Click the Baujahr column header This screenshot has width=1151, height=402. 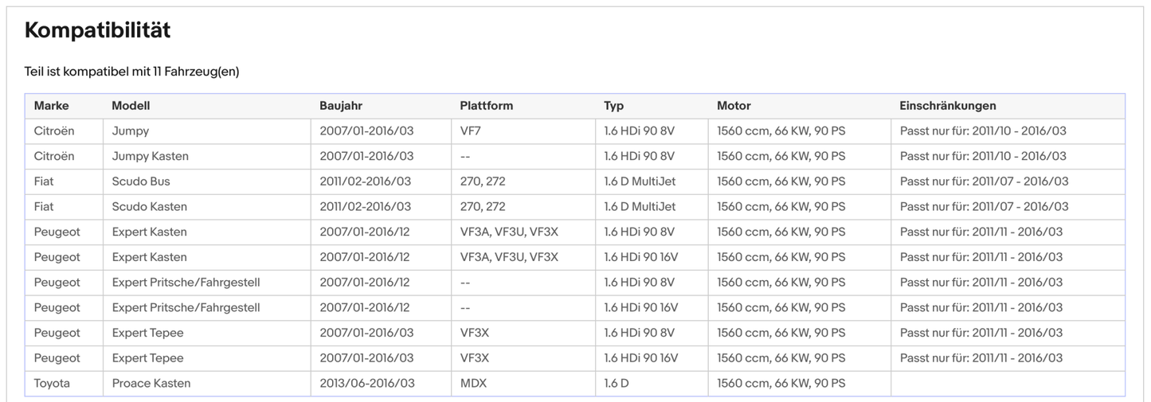[341, 106]
